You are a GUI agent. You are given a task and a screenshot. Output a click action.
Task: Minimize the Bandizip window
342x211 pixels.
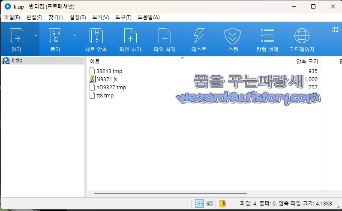294,6
